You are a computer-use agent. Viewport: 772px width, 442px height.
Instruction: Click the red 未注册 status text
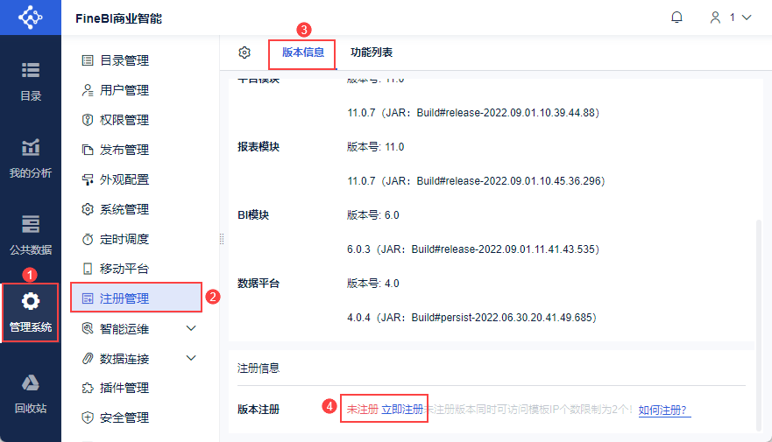pyautogui.click(x=363, y=410)
